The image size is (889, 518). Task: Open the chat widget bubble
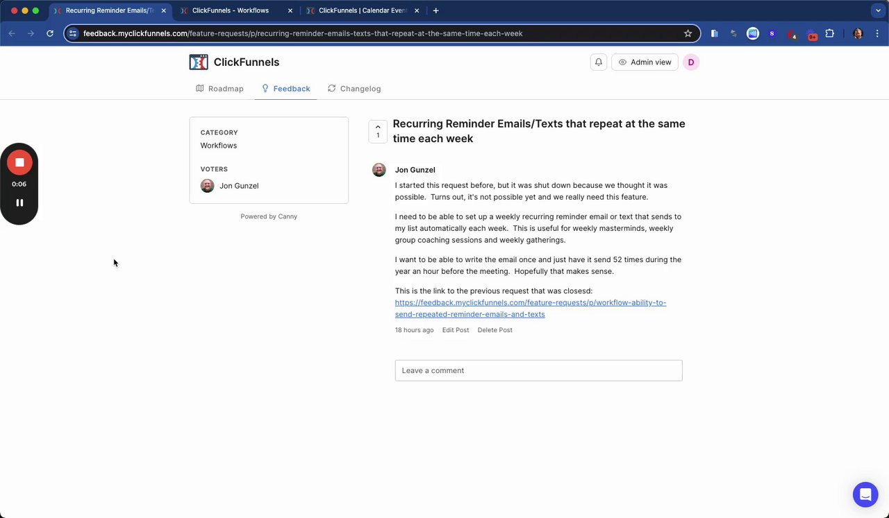point(865,494)
